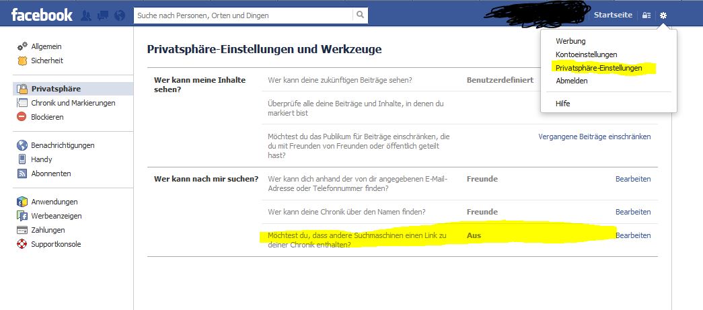Click the gear settings icon
The width and height of the screenshot is (703, 310).
[x=663, y=15]
